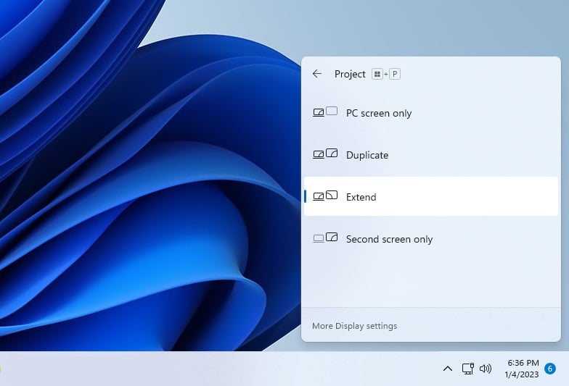This screenshot has height=386, width=569.
Task: Open the network status tray icon
Action: (467, 369)
